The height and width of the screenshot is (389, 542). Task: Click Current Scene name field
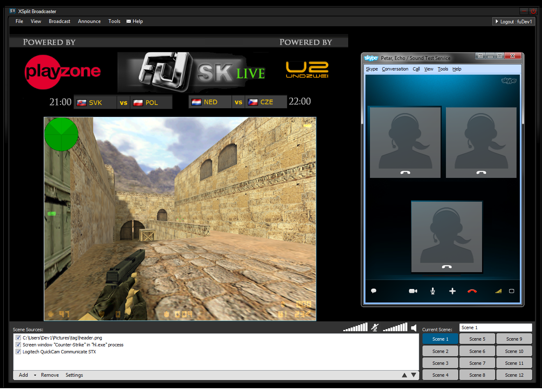496,328
